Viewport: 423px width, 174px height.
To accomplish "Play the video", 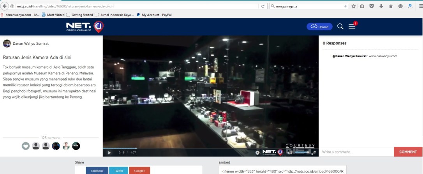I will tap(109, 153).
